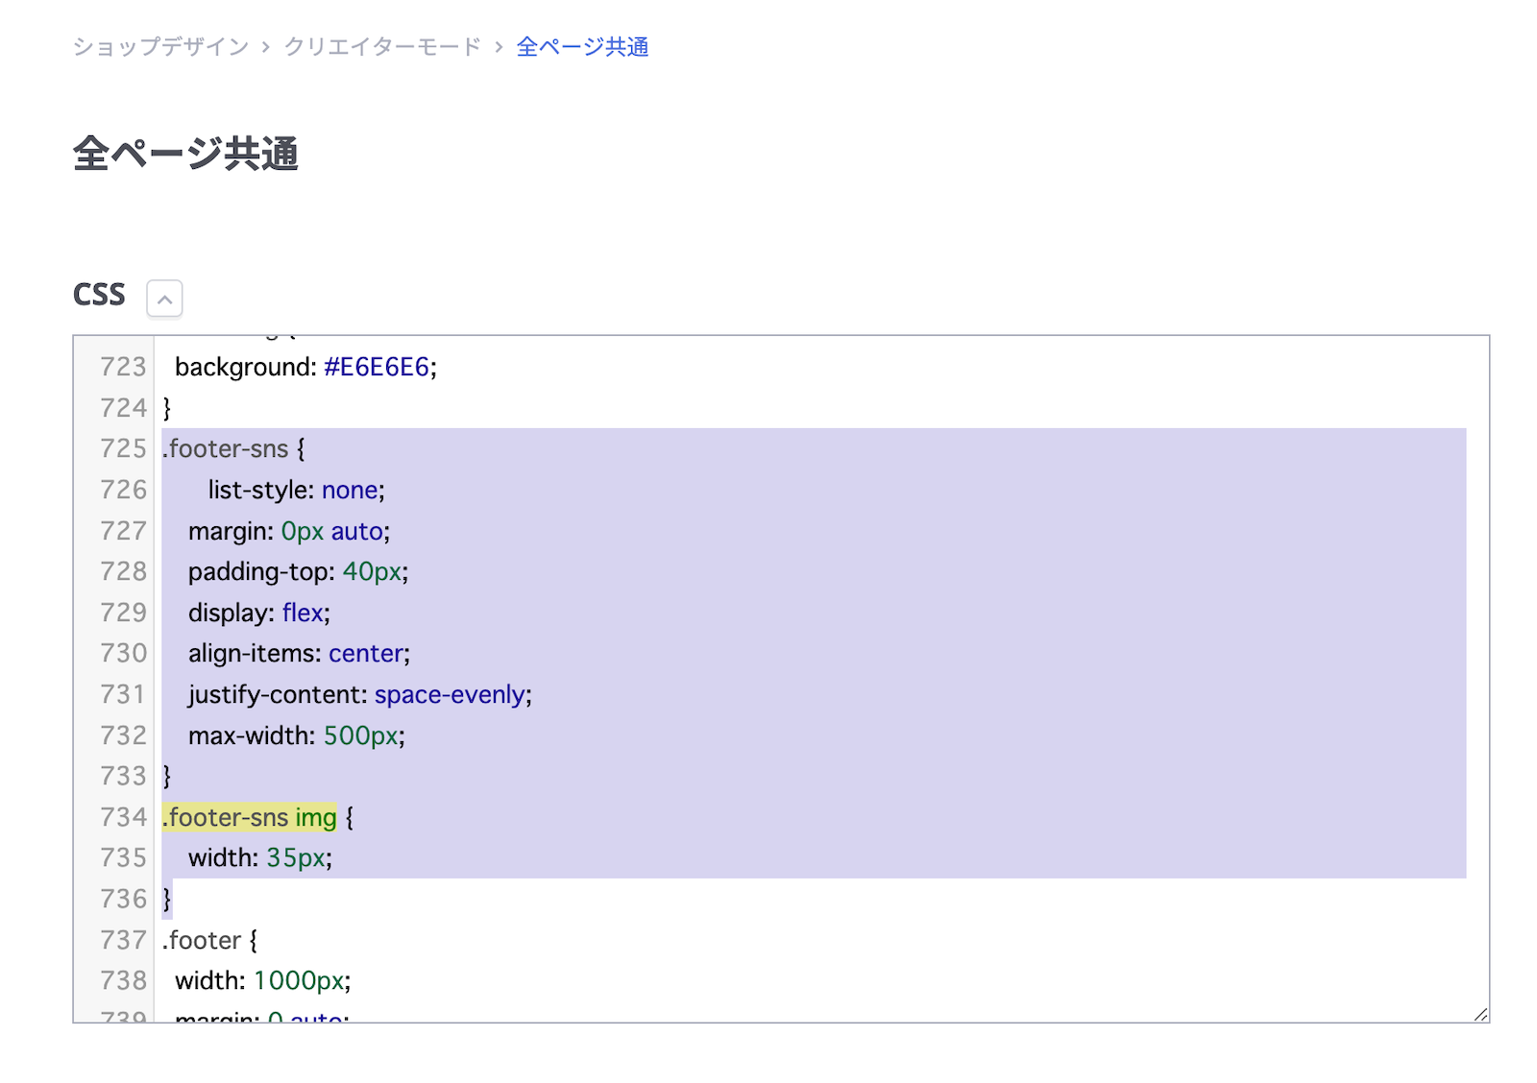Open the ショップデザイン breadcrumb link
The image size is (1537, 1083).
(160, 47)
